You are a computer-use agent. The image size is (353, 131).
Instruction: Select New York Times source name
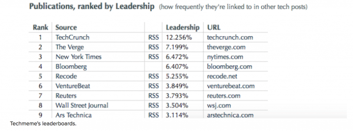click(78, 57)
